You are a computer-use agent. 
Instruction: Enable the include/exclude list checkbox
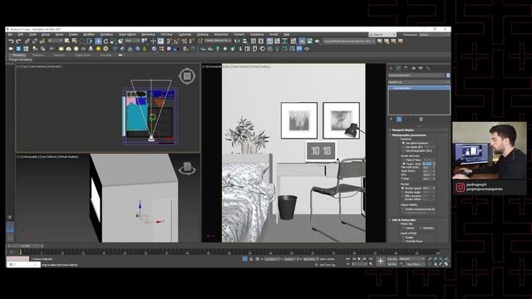403,209
